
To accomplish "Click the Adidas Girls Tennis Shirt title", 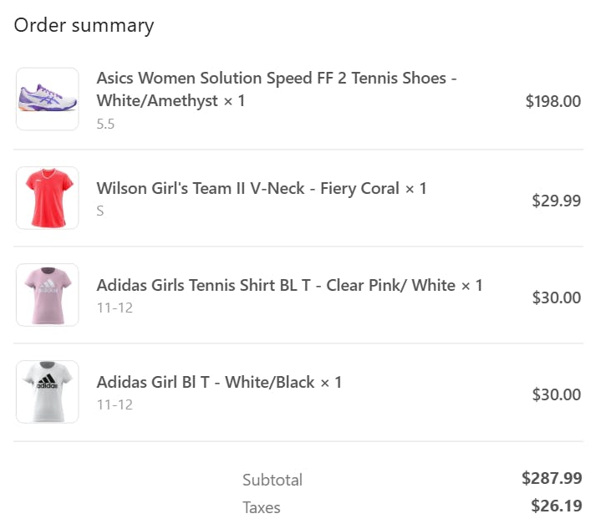I will [289, 285].
